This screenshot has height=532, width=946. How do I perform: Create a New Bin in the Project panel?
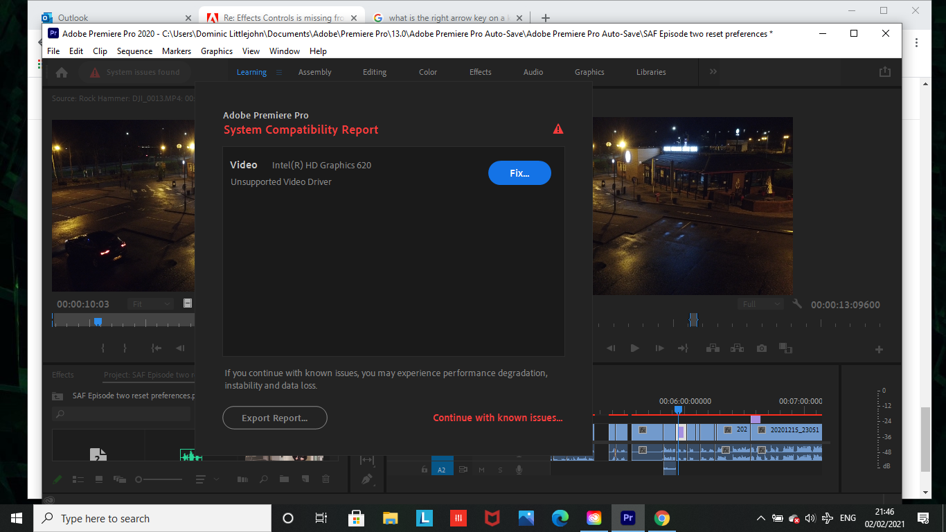pos(284,479)
